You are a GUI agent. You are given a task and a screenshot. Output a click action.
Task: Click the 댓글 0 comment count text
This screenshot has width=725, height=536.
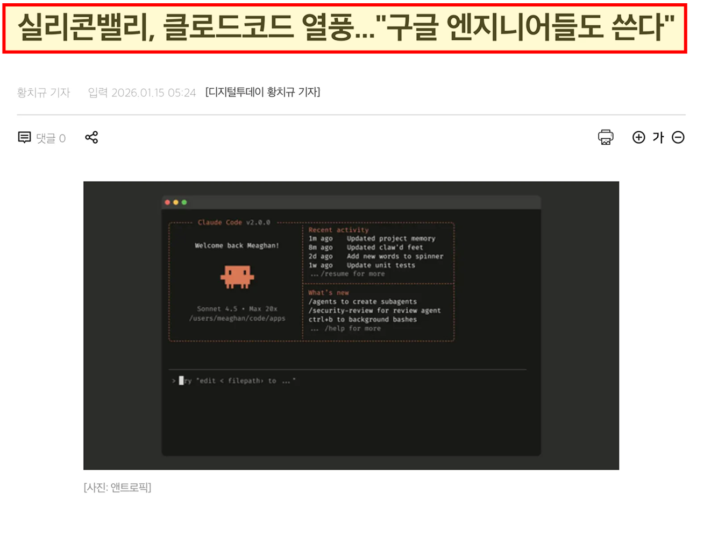point(51,138)
